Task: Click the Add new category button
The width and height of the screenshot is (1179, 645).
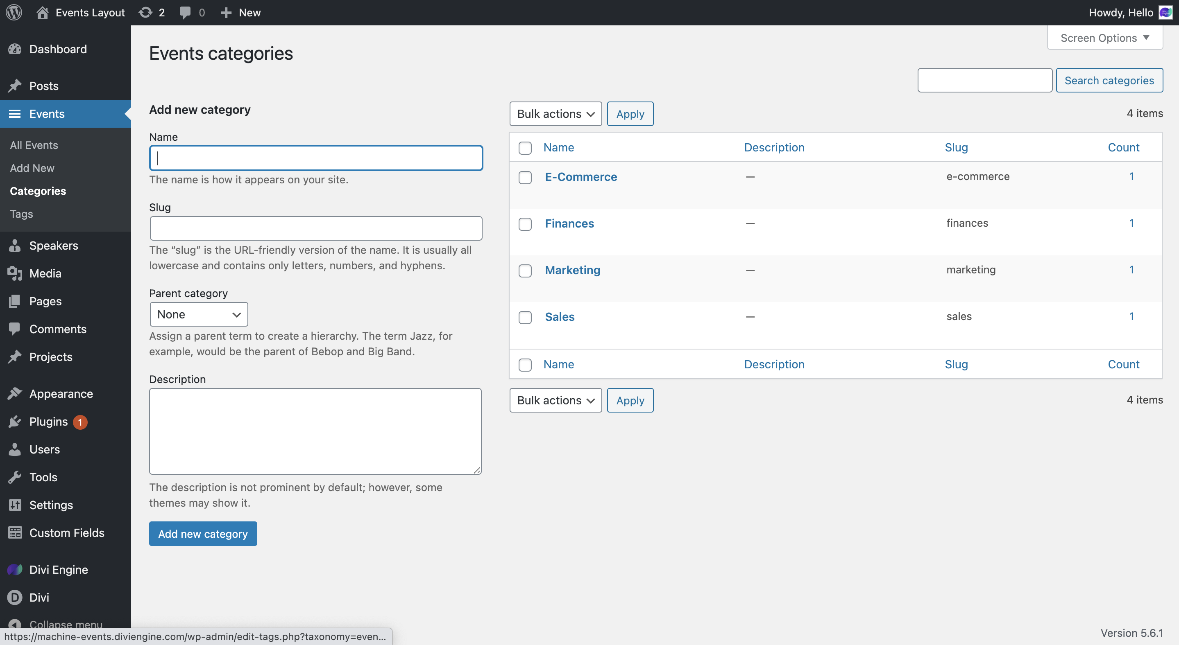Action: click(x=203, y=533)
